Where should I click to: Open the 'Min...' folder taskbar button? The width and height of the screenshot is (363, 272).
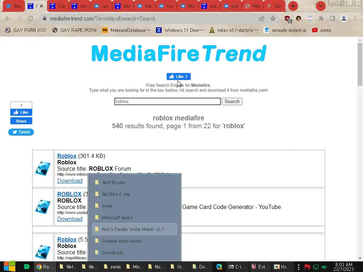pyautogui.click(x=134, y=267)
